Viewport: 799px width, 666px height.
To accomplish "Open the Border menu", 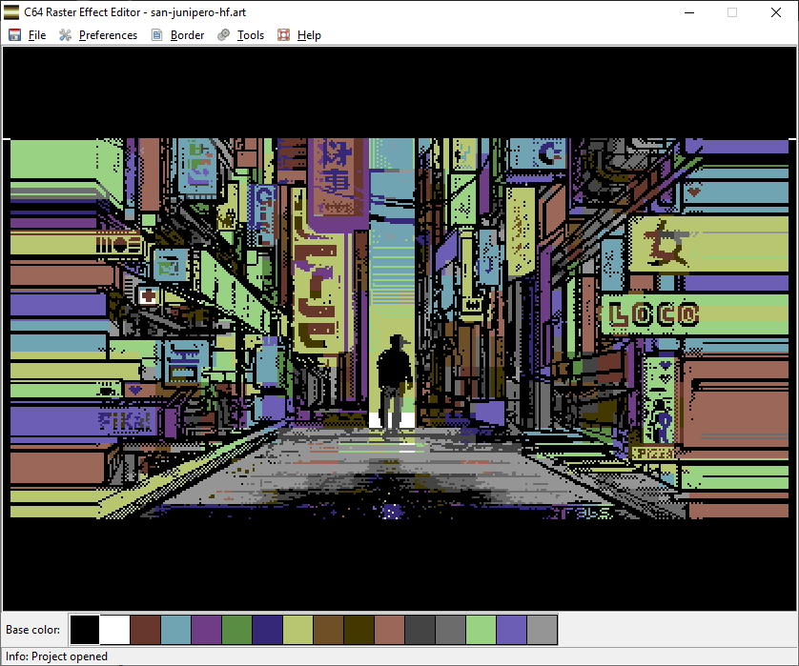I will (187, 35).
